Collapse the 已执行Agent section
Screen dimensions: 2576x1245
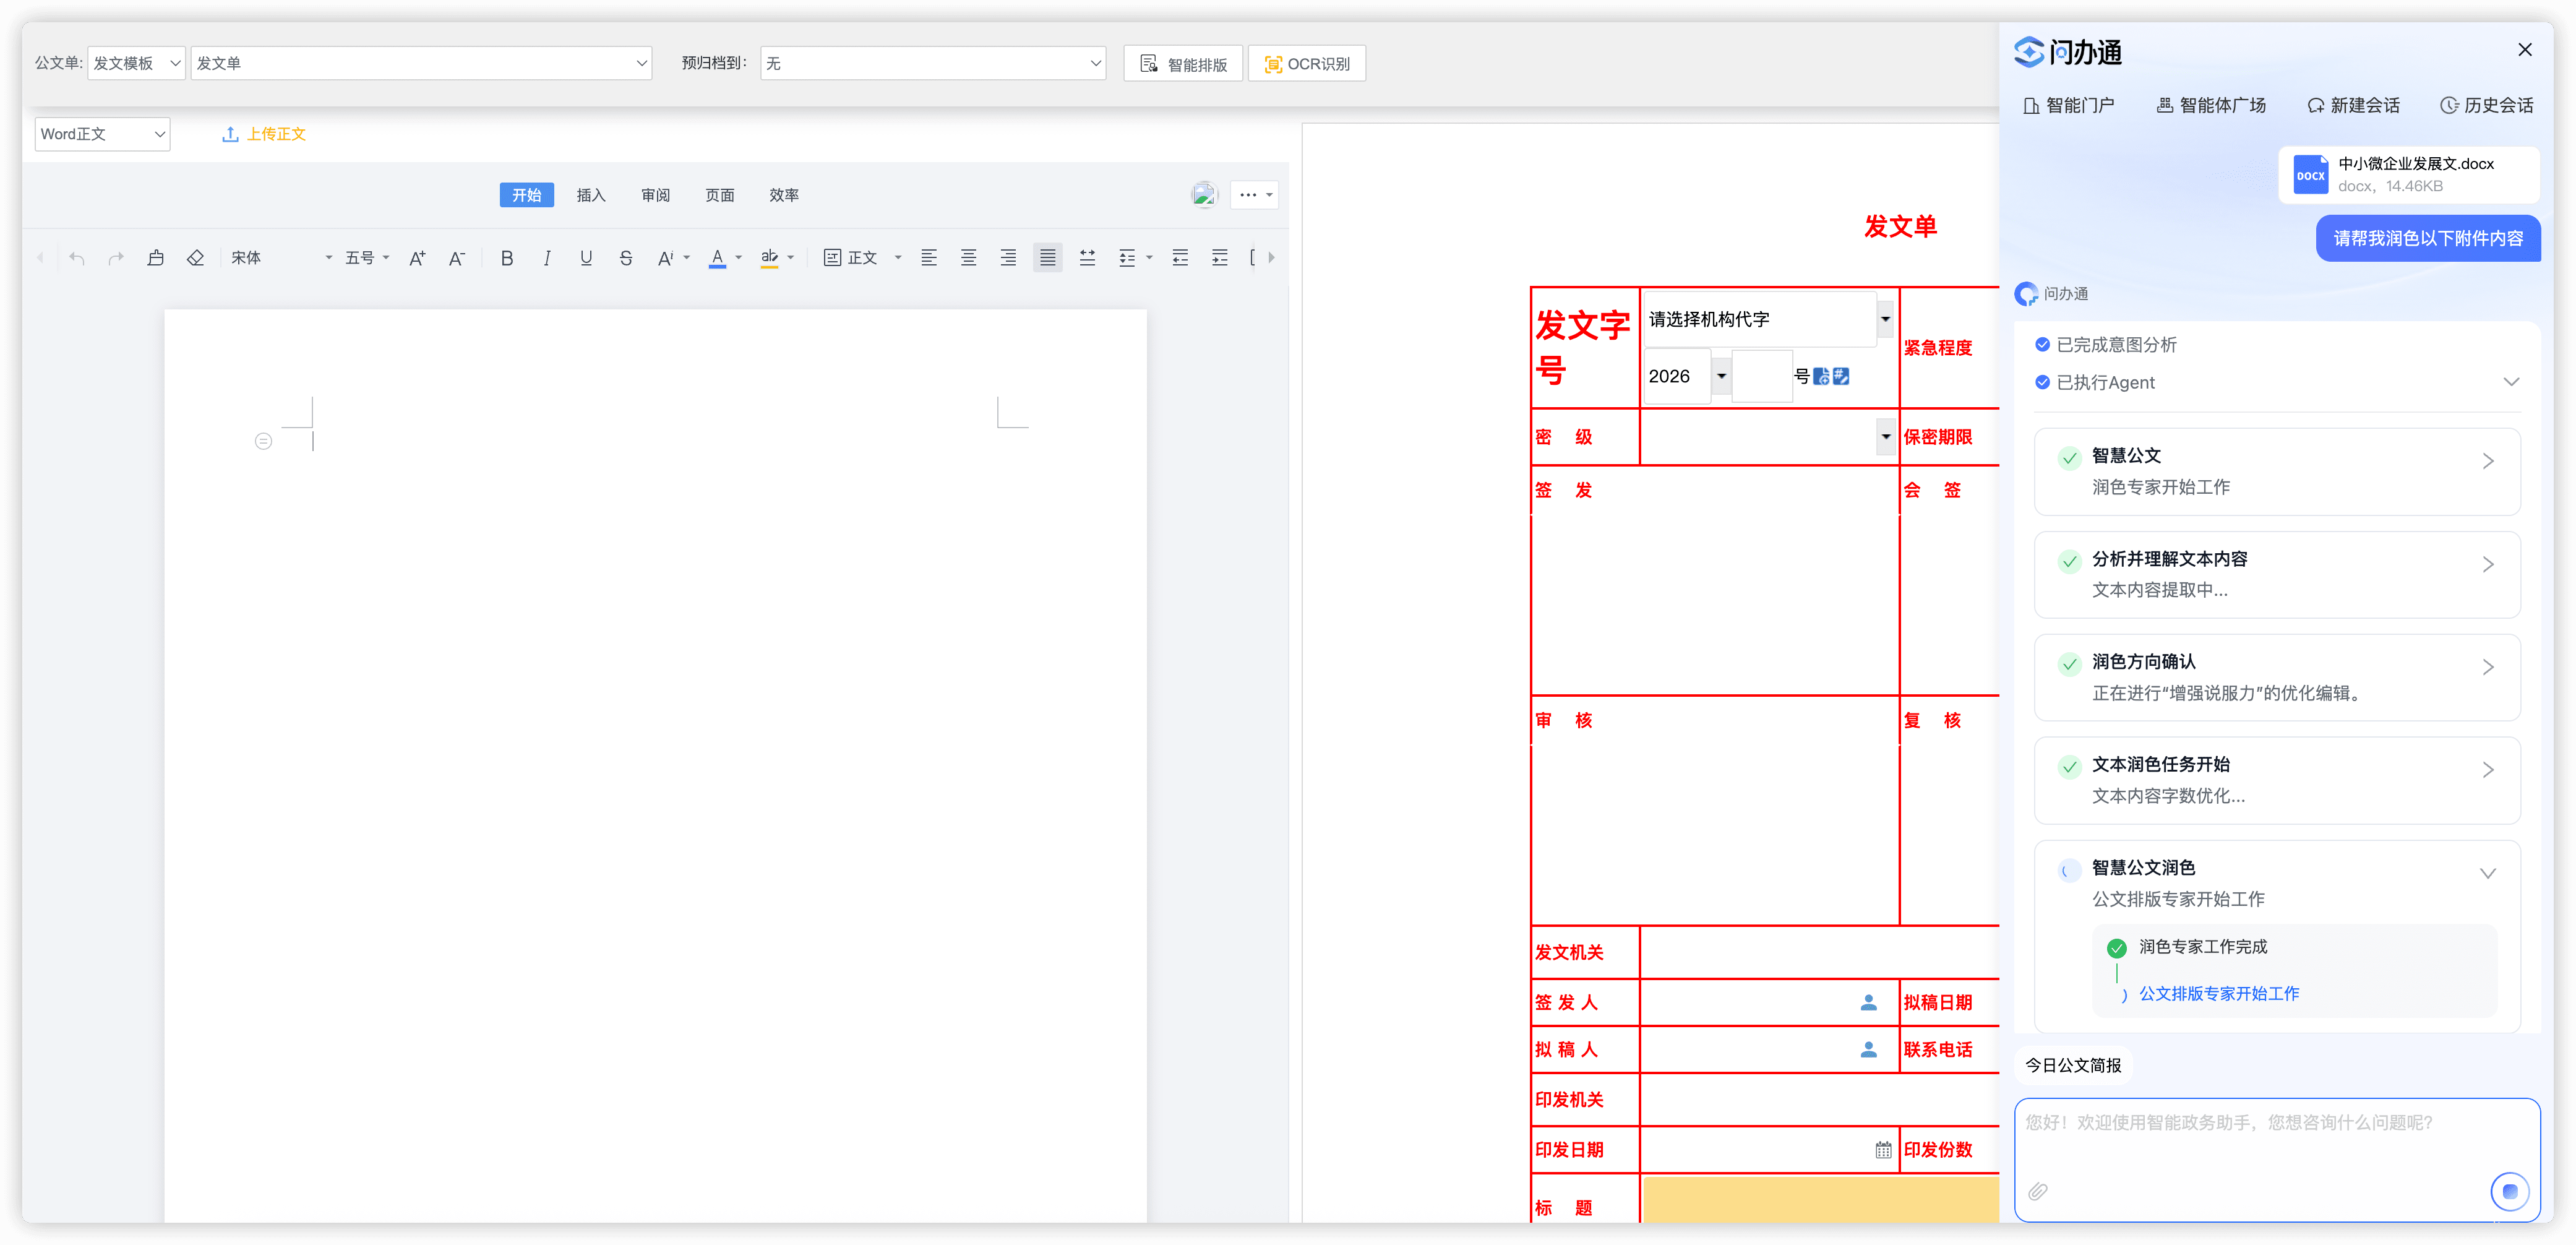[2511, 382]
